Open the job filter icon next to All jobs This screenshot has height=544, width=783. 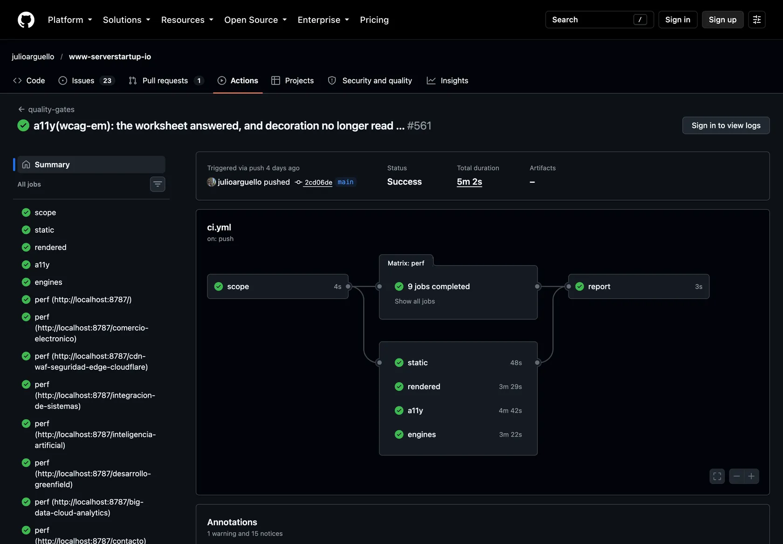[158, 184]
